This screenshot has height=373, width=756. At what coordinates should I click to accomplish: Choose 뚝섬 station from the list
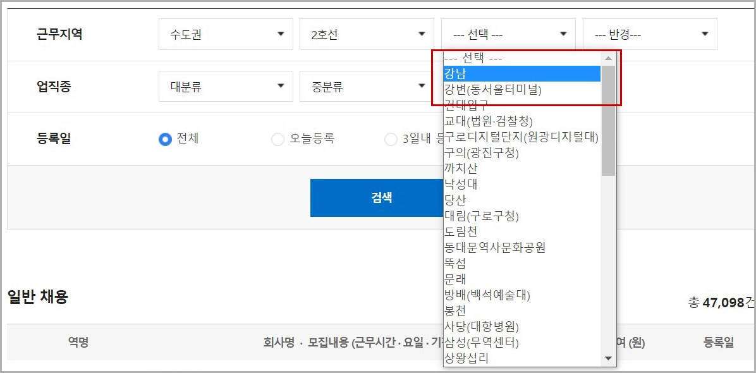pos(522,263)
